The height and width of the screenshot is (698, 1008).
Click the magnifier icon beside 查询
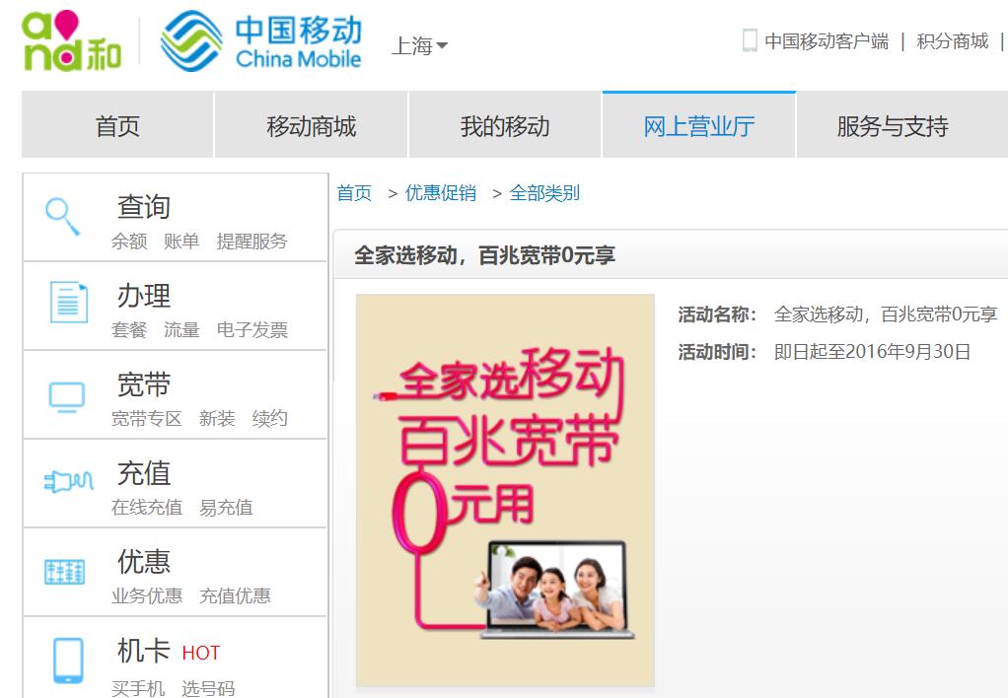pos(62,217)
